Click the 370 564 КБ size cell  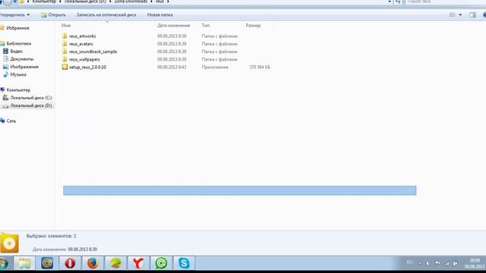(260, 67)
